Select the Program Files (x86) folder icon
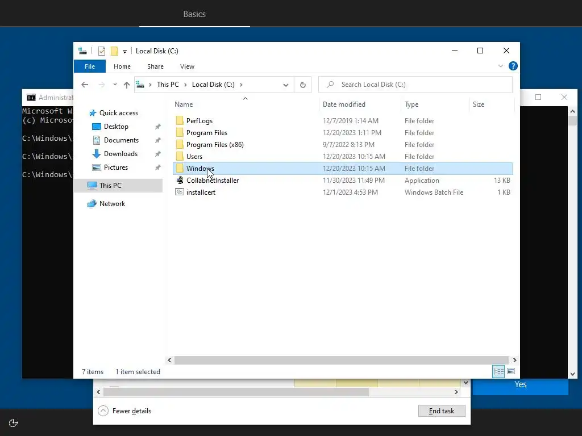The image size is (582, 436). coord(180,144)
